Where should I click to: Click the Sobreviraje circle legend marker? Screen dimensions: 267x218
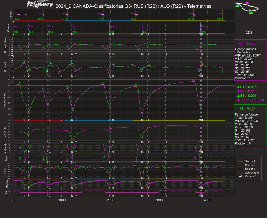coord(240,173)
